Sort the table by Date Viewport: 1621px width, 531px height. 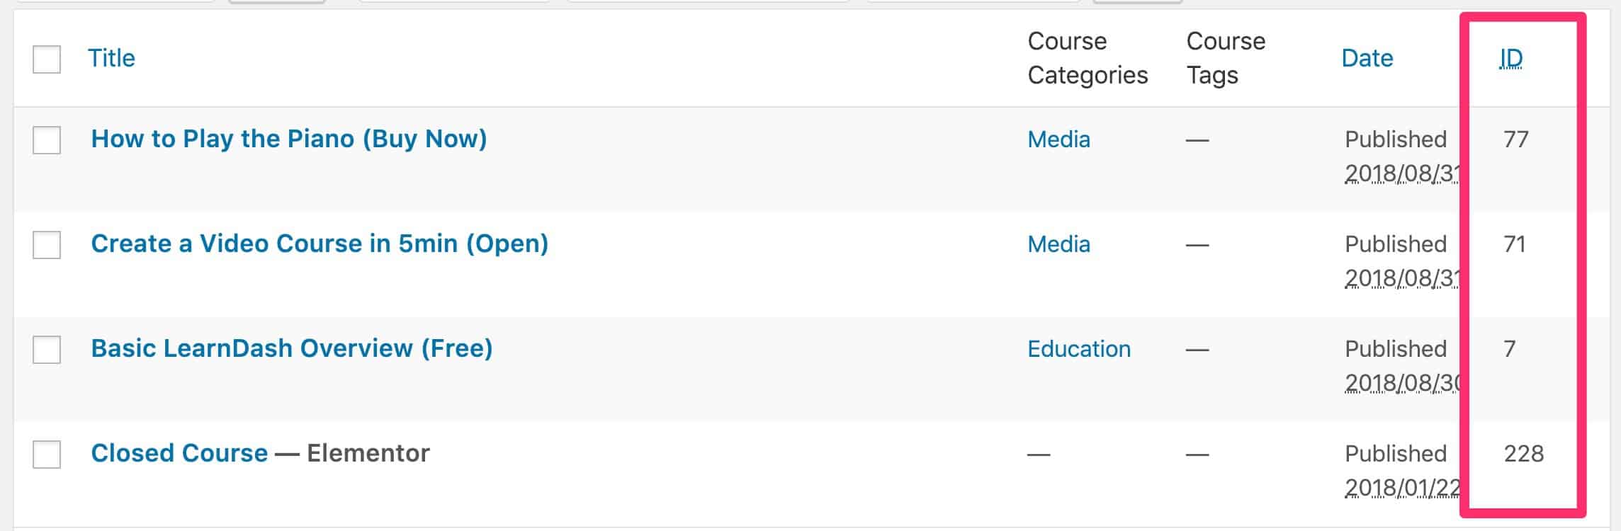pyautogui.click(x=1367, y=59)
